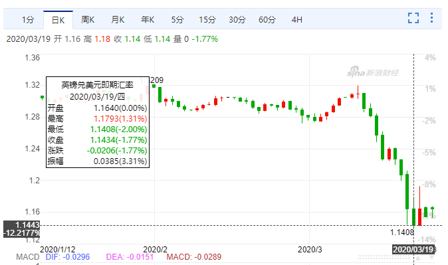This screenshot has width=448, height=265.
Task: Click the 1.1443 price label on the left axis
Action: [x=22, y=225]
